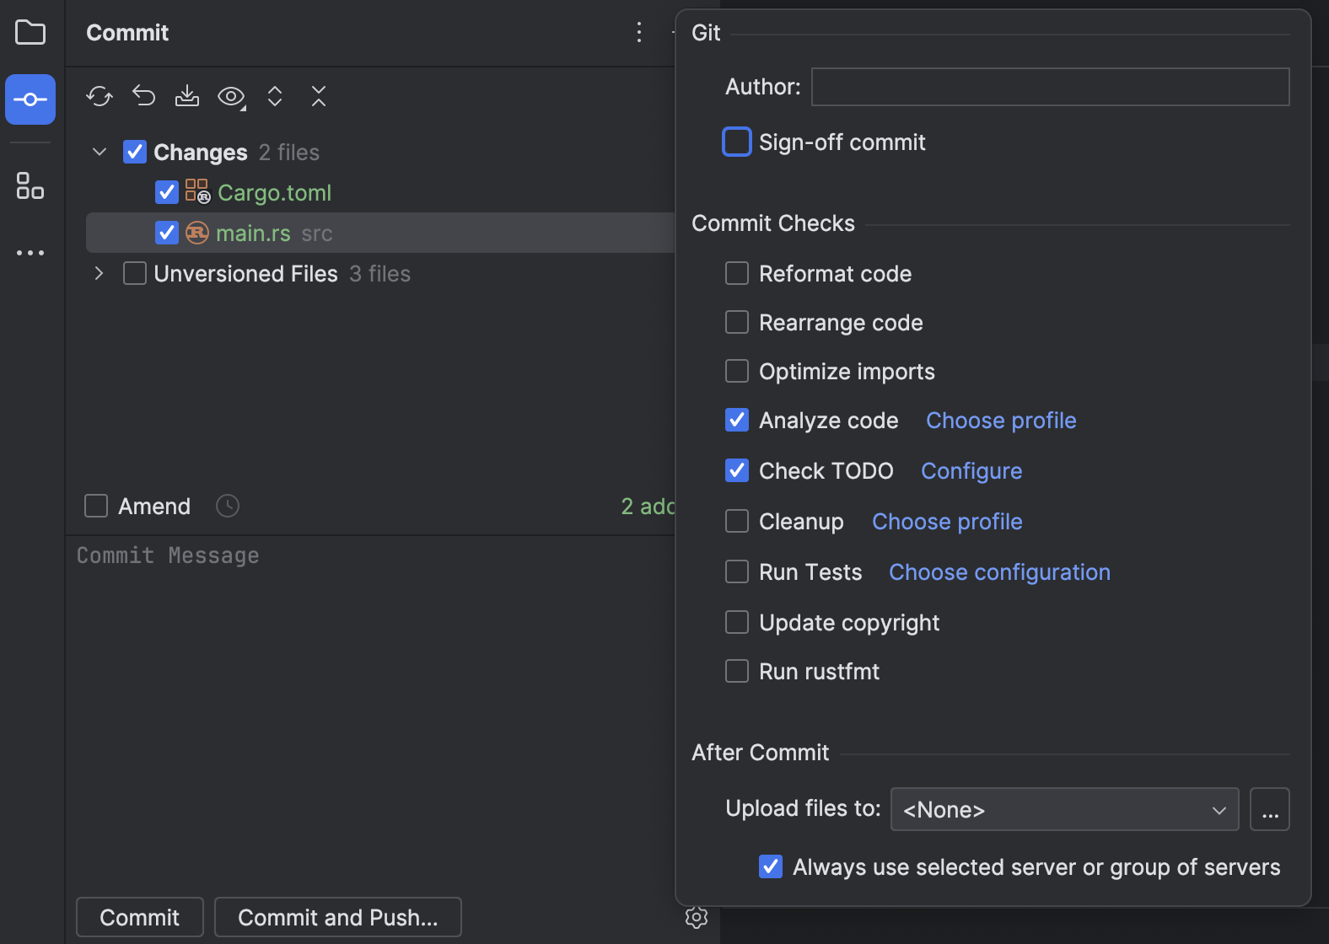Viewport: 1329px width, 944px height.
Task: Click the Expand All icon
Action: (275, 96)
